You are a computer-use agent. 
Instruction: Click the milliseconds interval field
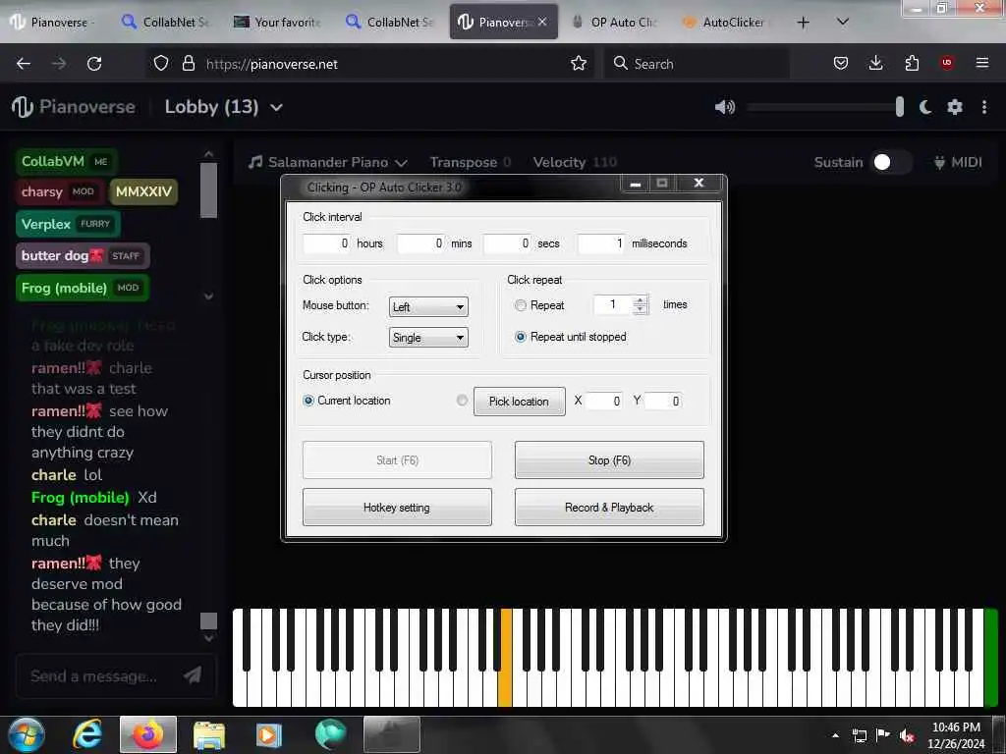coord(600,243)
